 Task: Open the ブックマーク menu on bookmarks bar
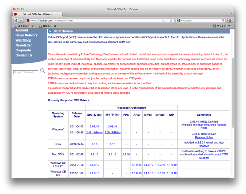coord(222,26)
